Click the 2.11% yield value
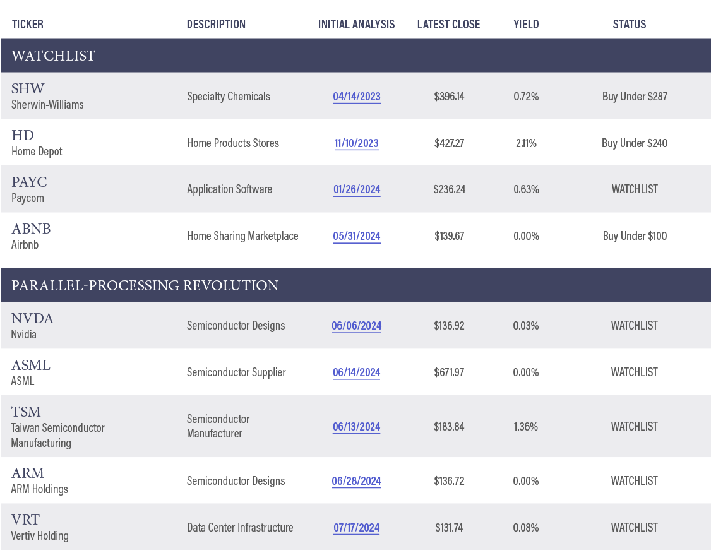 coord(526,143)
